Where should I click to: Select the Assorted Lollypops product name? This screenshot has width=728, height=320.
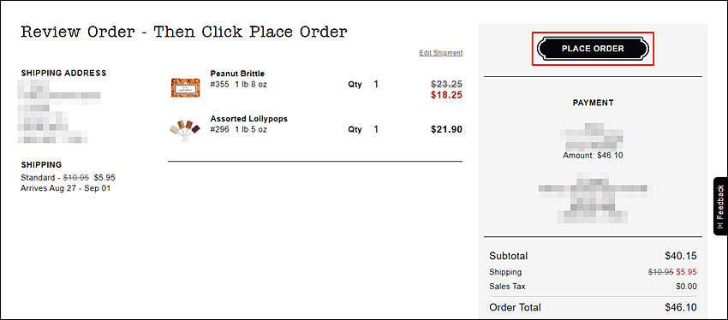[x=249, y=119]
